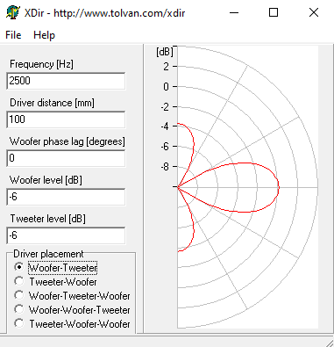The width and height of the screenshot is (334, 347).
Task: Click the "Frequency [Hz]" label
Action: pos(41,64)
